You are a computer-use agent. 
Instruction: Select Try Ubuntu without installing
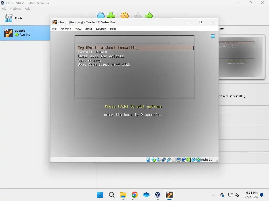click(x=135, y=48)
